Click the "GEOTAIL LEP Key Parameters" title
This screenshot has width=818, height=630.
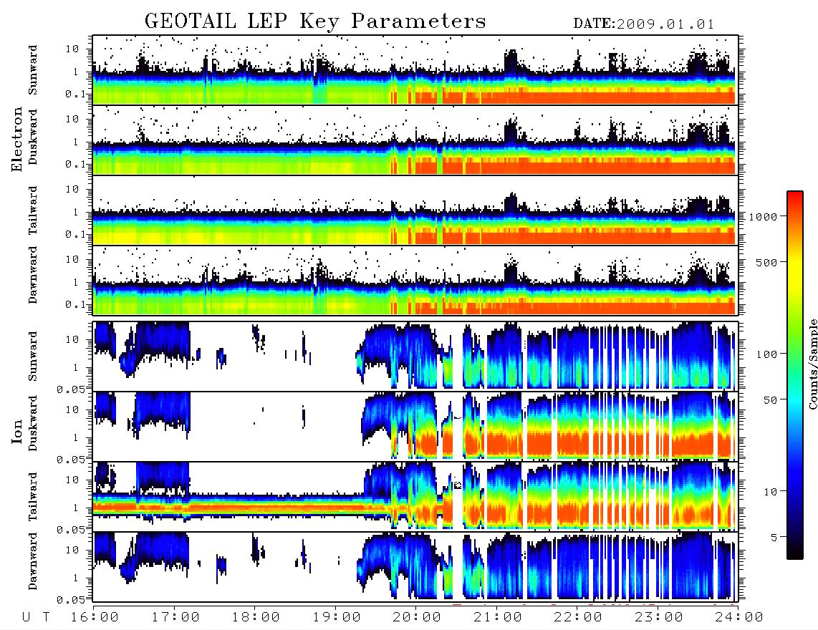coord(315,22)
